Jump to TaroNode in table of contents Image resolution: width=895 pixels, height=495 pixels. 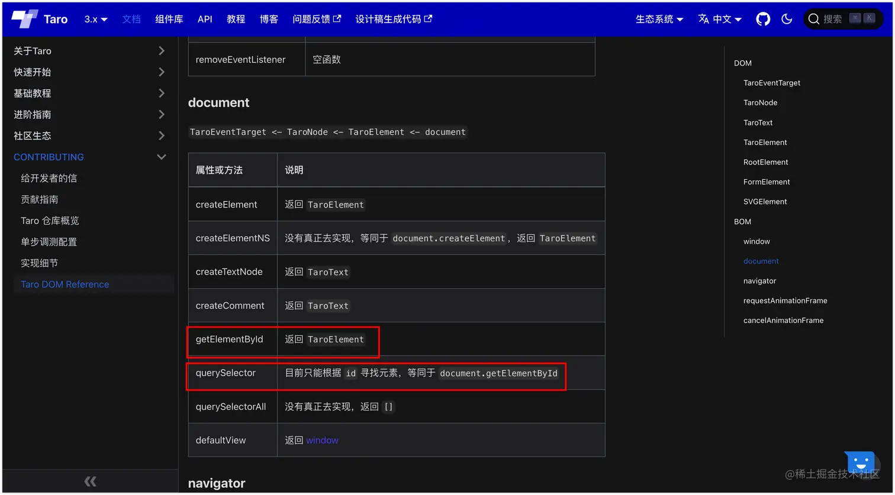[x=761, y=103]
